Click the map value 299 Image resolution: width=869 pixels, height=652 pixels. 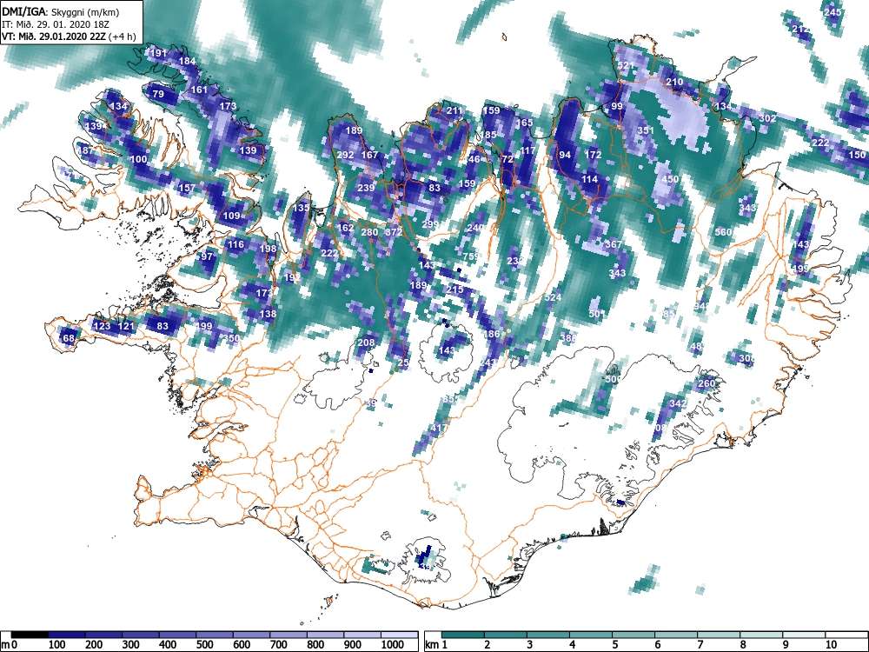tap(430, 224)
